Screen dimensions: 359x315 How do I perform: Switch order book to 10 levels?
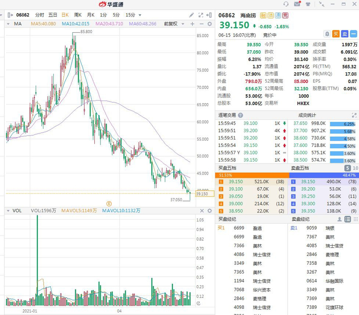coord(355,168)
